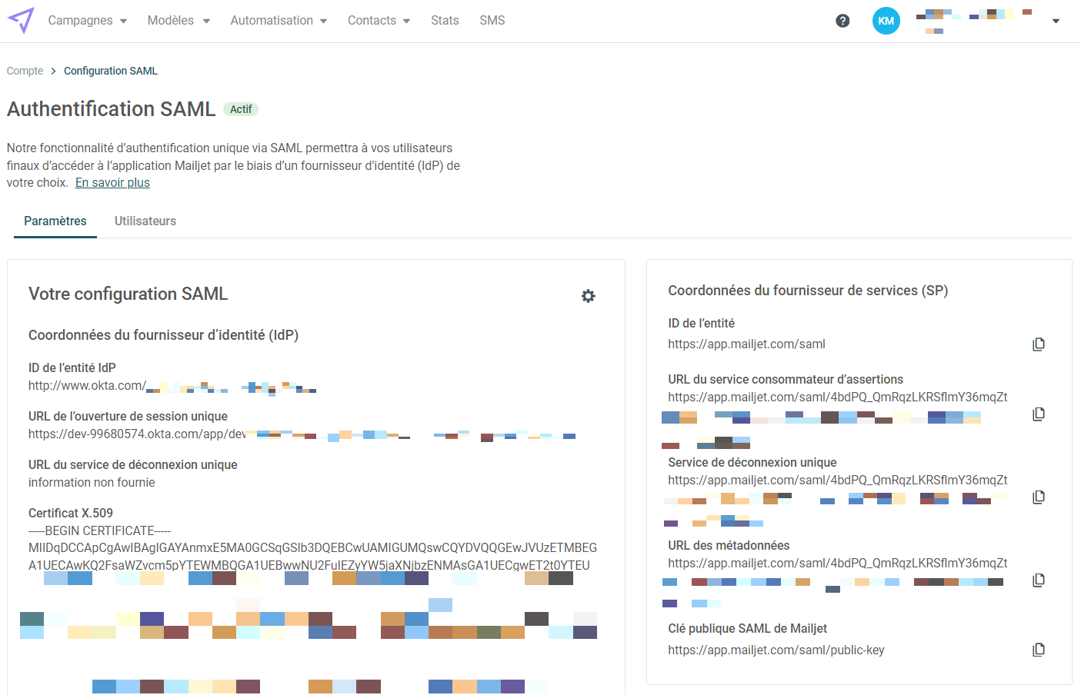
Task: Click the 'URL de l'ouverture de session unique' label
Action: [x=128, y=417]
